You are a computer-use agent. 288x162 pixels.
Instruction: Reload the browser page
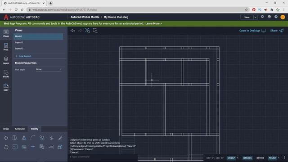tap(16, 9)
